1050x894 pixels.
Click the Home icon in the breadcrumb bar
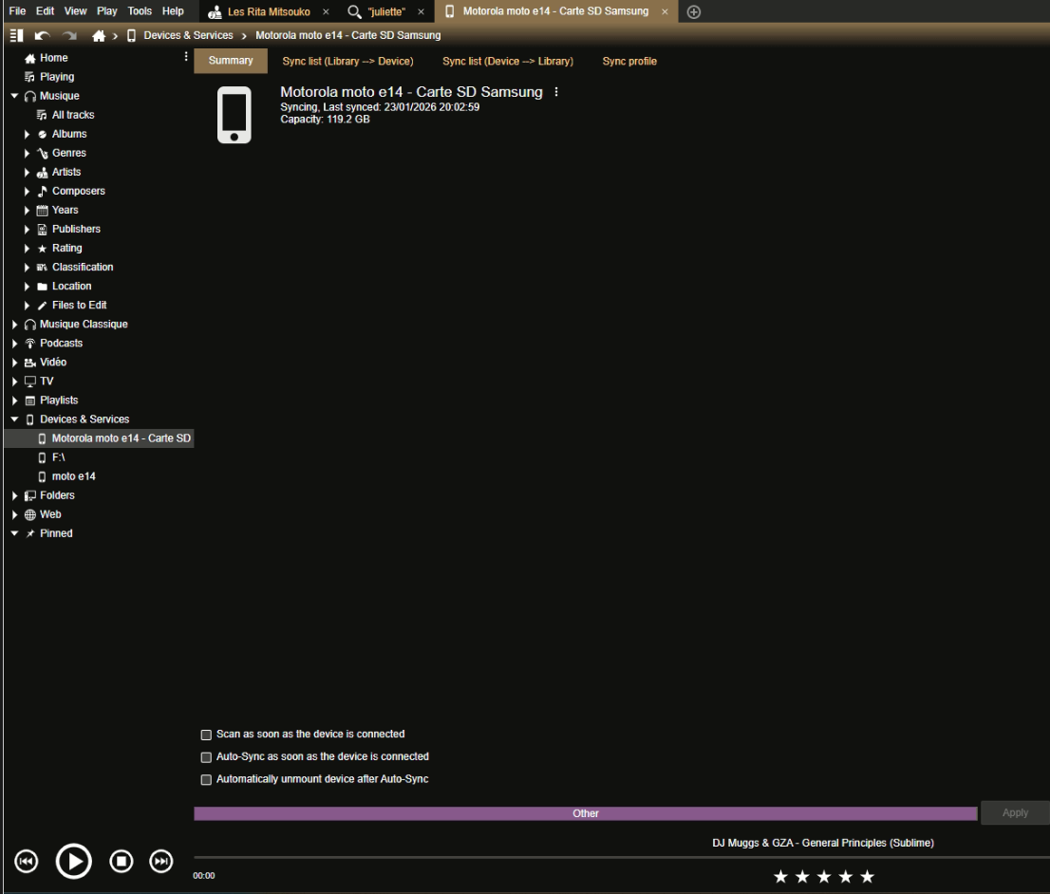[x=100, y=35]
